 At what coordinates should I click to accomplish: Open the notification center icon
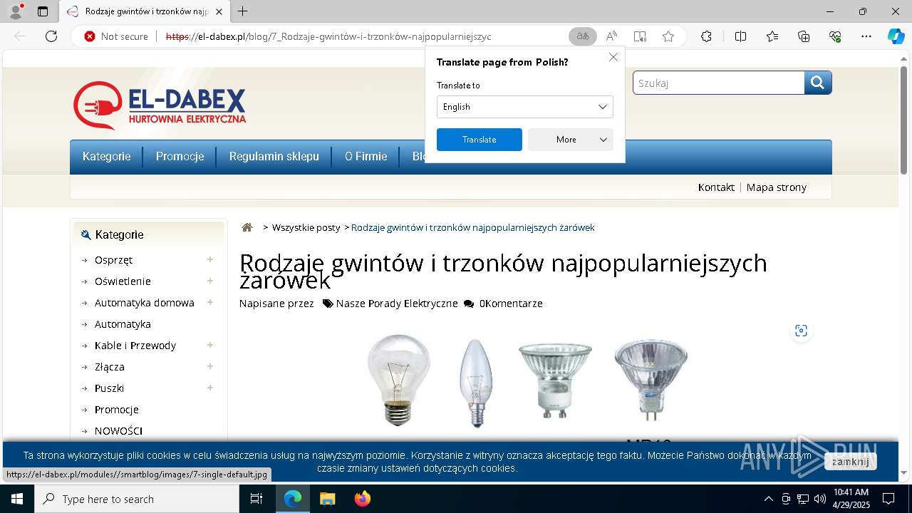pyautogui.click(x=888, y=499)
